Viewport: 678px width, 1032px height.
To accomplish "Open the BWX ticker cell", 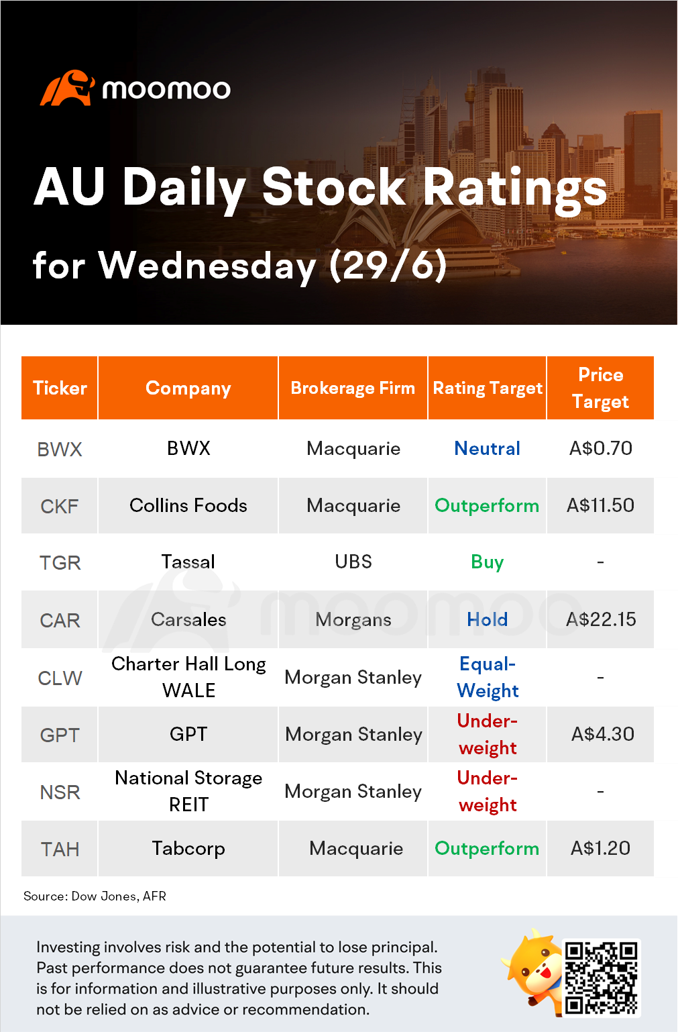I will [60, 449].
